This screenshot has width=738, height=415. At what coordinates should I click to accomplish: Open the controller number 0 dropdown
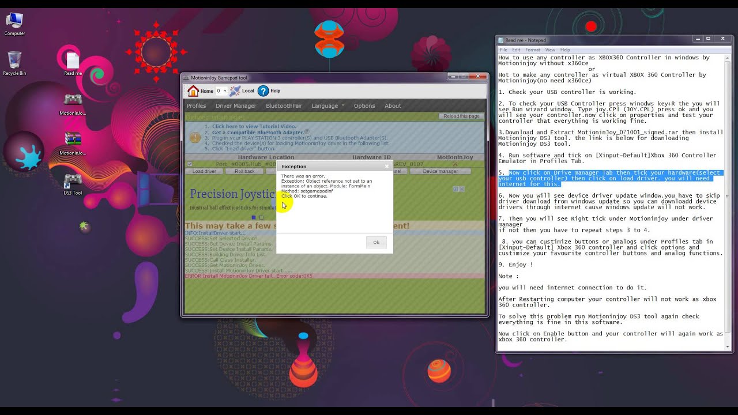221,91
